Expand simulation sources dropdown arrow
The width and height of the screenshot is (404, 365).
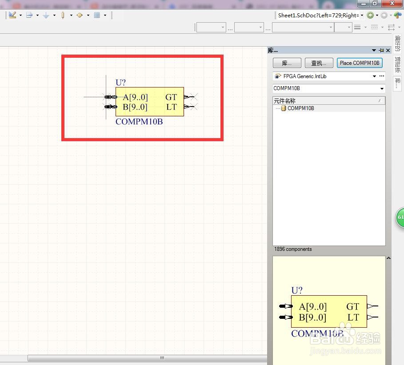pos(88,16)
